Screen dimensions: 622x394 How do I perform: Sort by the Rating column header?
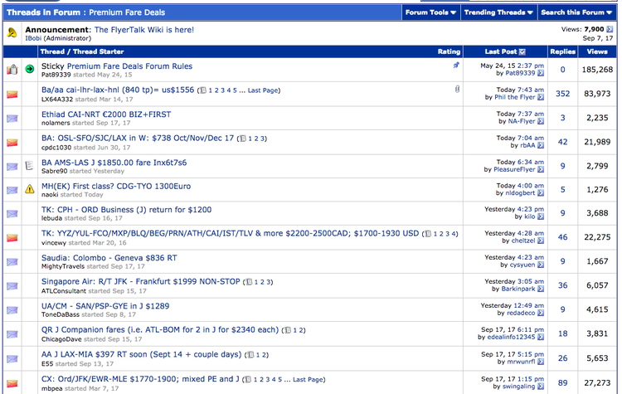(x=449, y=51)
